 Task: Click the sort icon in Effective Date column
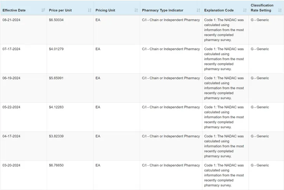[43, 10]
